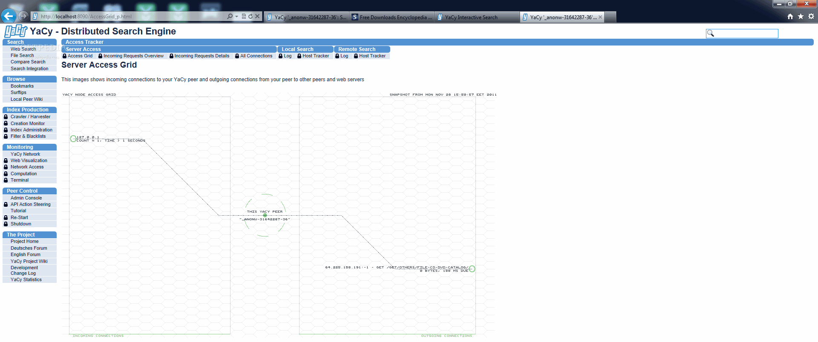Open the Project Home link

click(25, 241)
